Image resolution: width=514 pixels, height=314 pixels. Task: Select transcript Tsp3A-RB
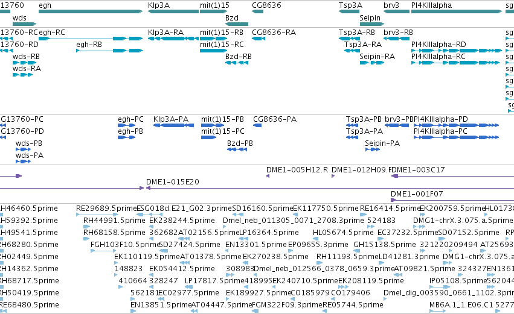click(349, 39)
